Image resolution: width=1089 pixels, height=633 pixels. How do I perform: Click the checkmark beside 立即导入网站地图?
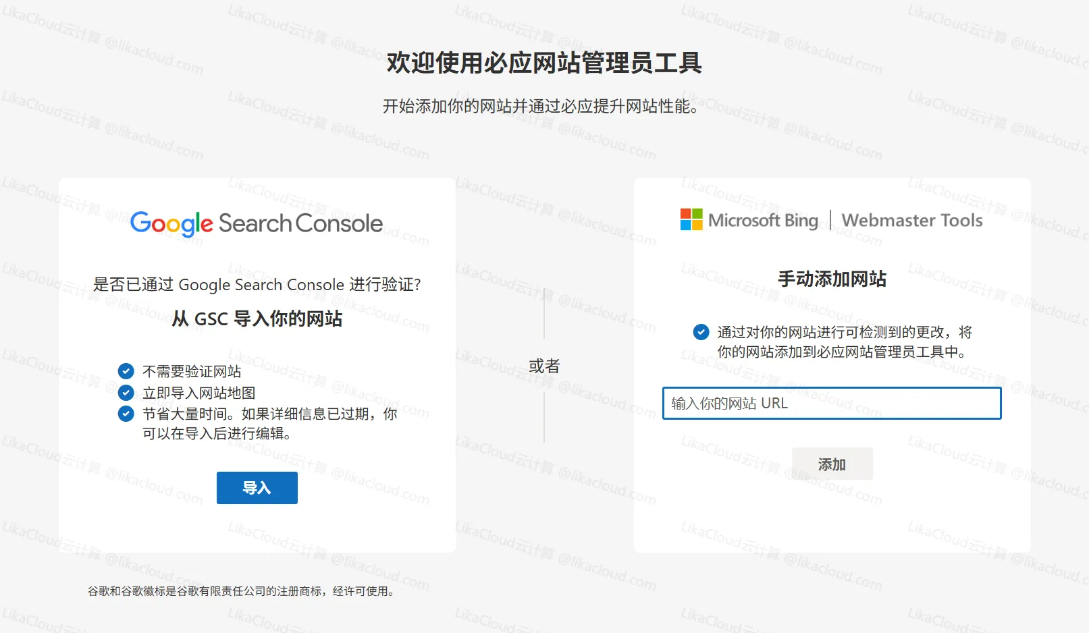click(126, 392)
